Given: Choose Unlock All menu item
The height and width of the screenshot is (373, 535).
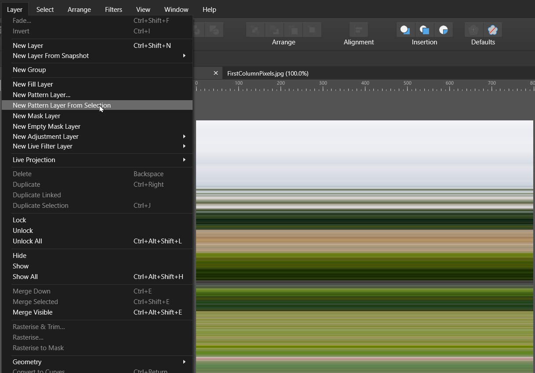Looking at the screenshot, I should (97, 241).
